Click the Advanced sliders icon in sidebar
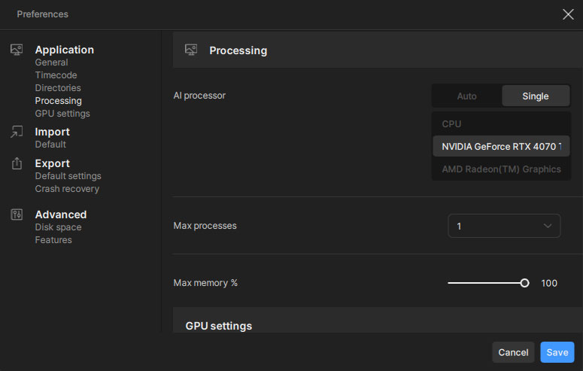The height and width of the screenshot is (371, 583). [17, 214]
